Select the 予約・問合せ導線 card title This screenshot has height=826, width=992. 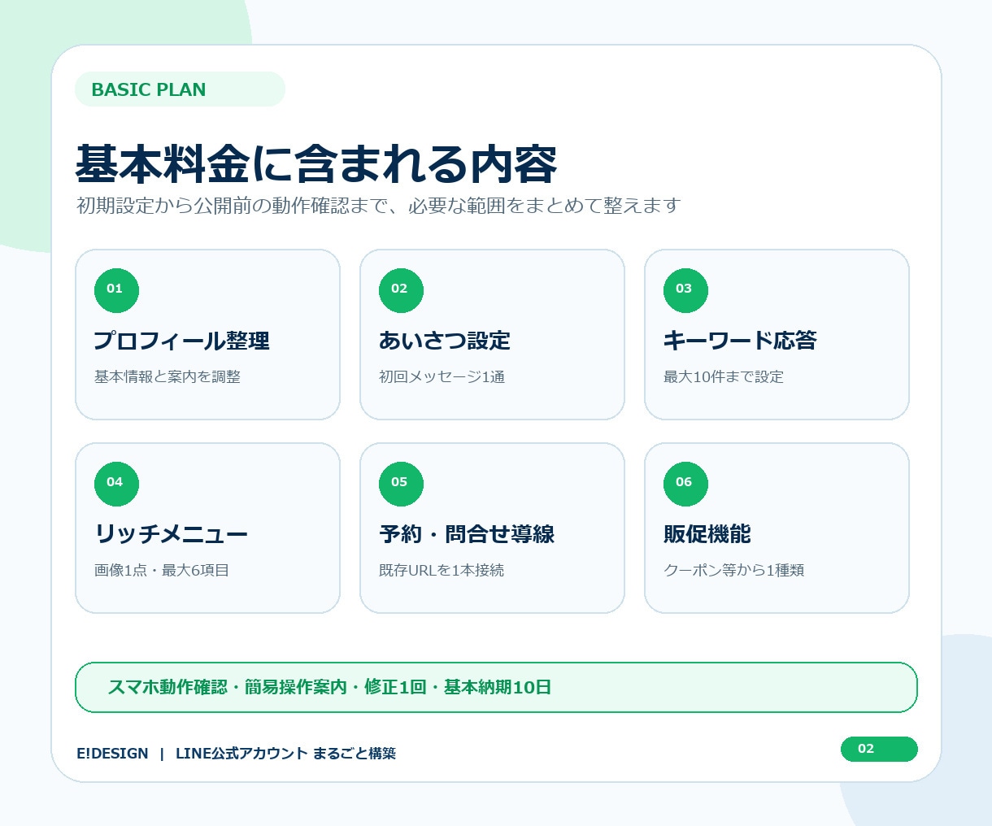pos(467,534)
